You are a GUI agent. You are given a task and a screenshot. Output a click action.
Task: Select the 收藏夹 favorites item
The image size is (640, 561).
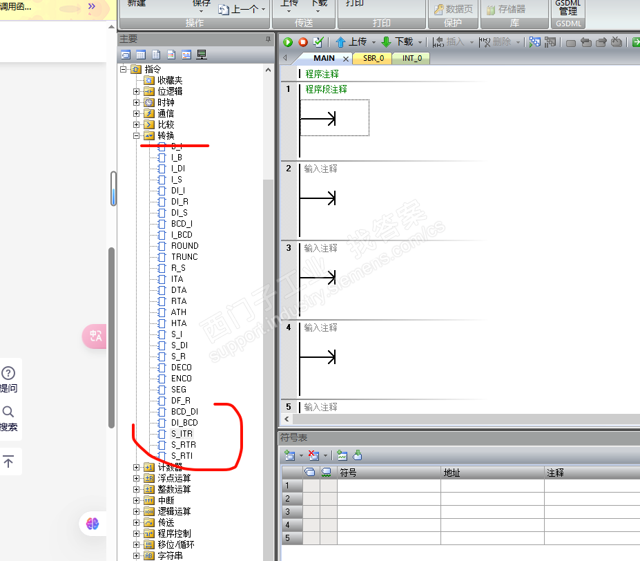(170, 80)
